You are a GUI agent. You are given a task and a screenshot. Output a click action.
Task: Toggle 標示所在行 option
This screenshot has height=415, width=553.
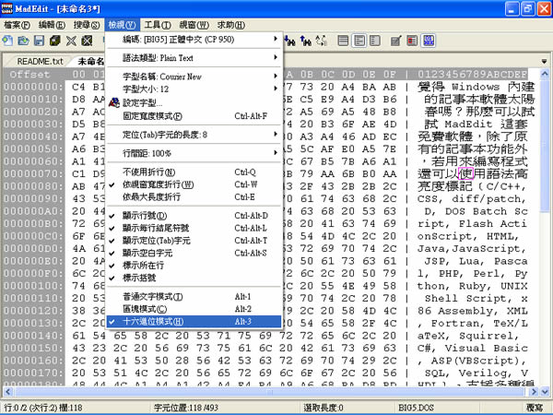pyautogui.click(x=194, y=266)
